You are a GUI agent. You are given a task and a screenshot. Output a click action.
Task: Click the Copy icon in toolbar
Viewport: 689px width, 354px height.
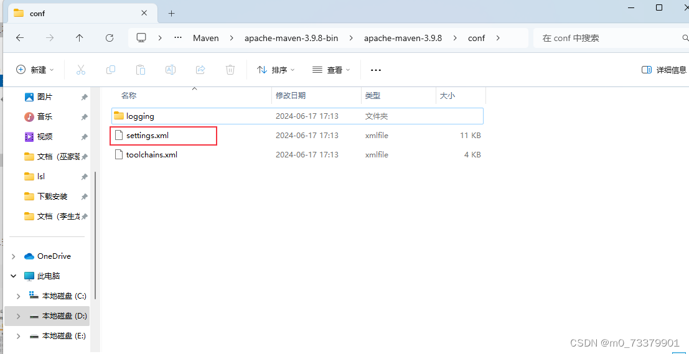(x=111, y=70)
